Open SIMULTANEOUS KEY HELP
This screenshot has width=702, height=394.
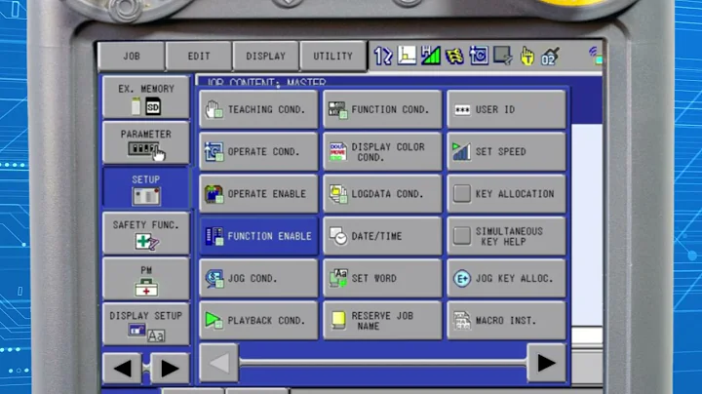pyautogui.click(x=506, y=236)
